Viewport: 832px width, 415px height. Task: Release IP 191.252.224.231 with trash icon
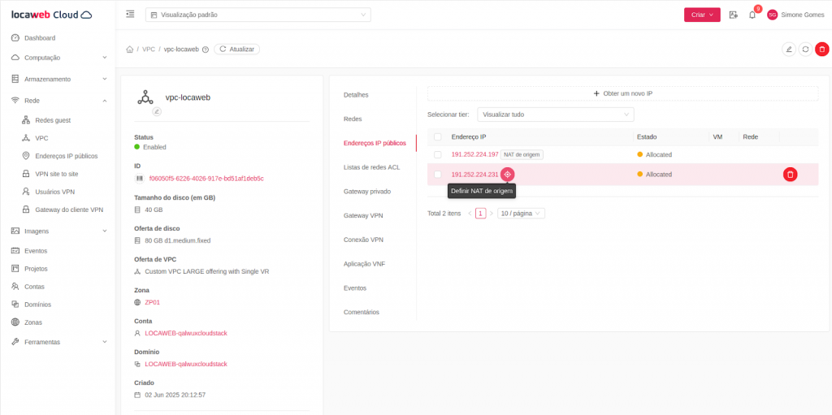[x=790, y=174]
